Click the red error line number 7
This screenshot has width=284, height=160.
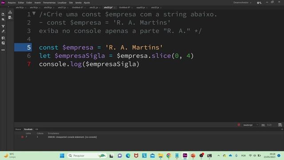tap(29, 64)
